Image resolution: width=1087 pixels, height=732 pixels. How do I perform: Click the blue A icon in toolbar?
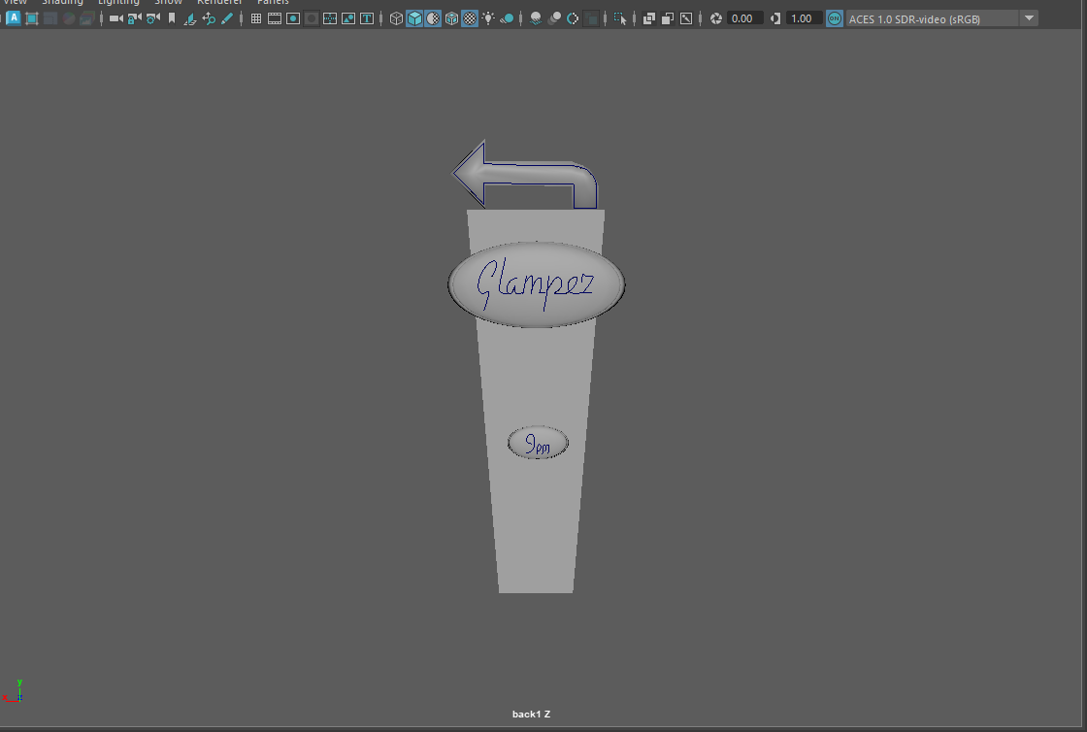[x=14, y=18]
